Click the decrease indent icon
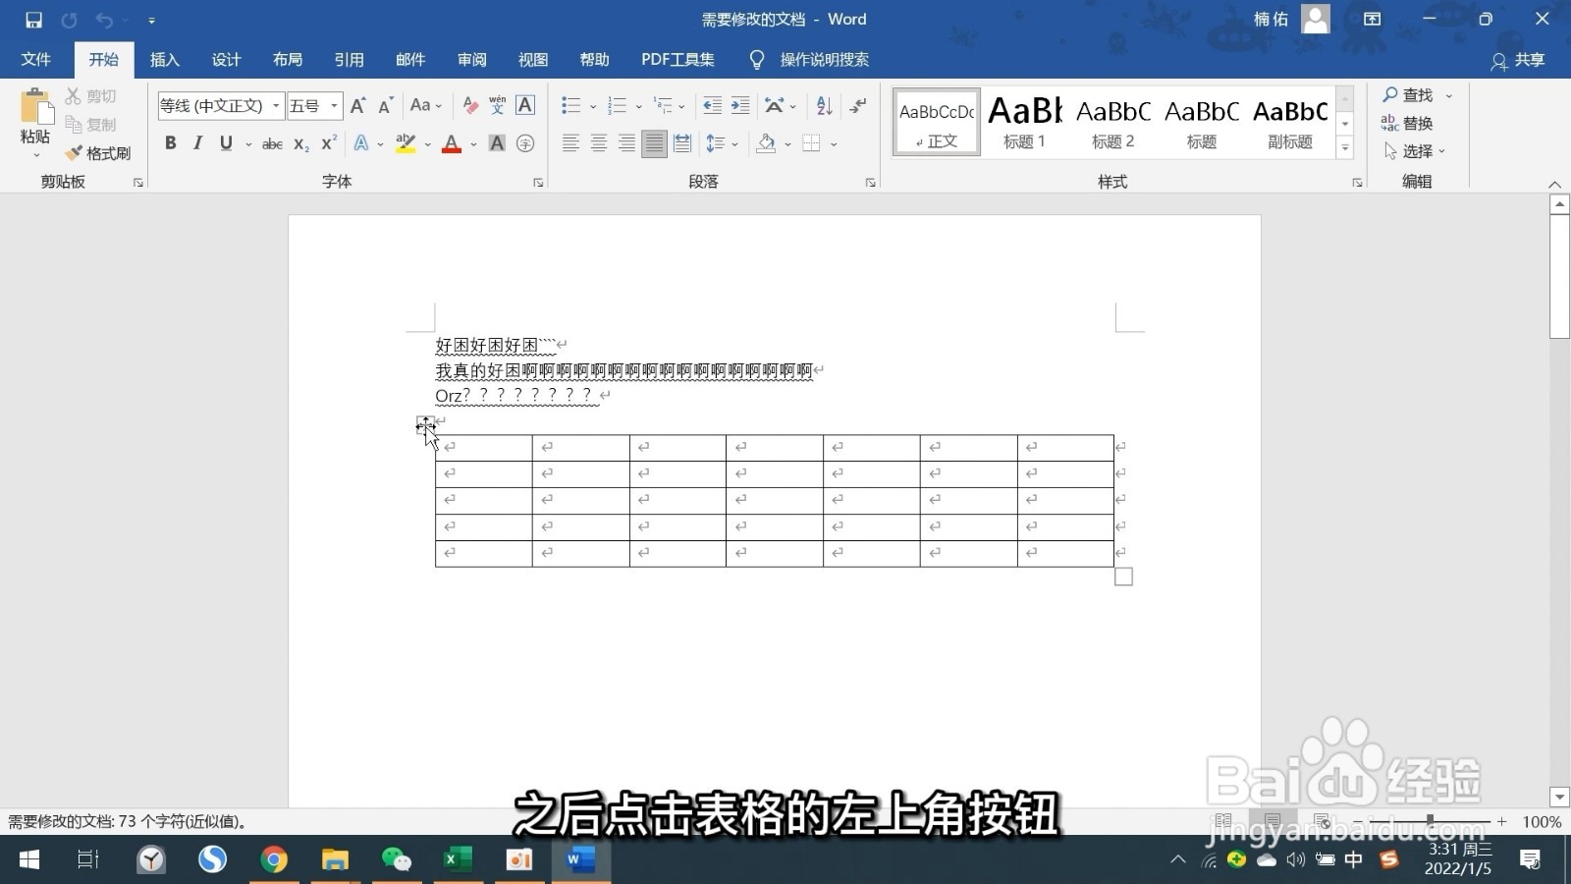The width and height of the screenshot is (1571, 884). pos(713,105)
